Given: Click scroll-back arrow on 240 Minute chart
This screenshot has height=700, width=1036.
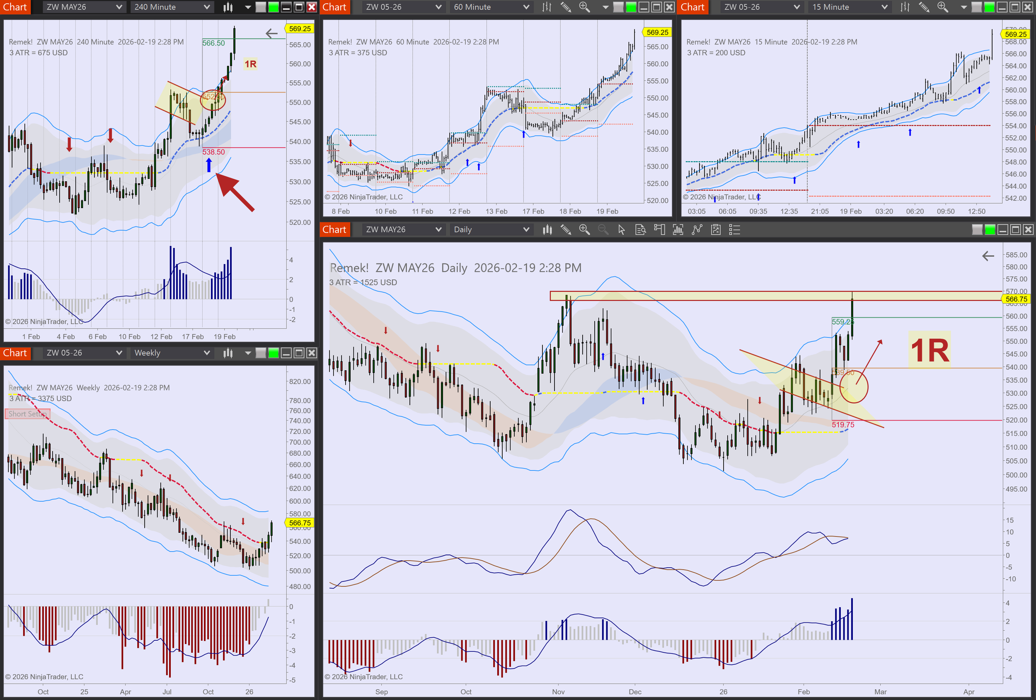Looking at the screenshot, I should 271,34.
